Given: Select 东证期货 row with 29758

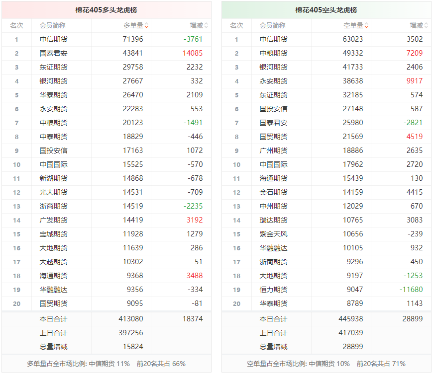Looking at the screenshot, I should tap(107, 67).
